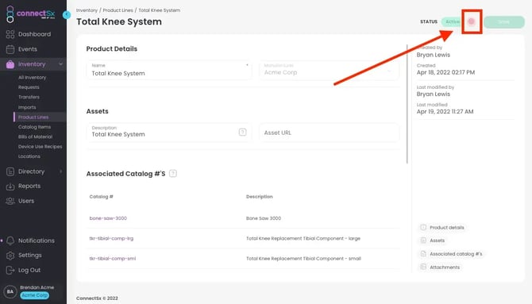Click 'Apr 18, 2022 02:17 PM' created date
The width and height of the screenshot is (532, 304).
coord(445,72)
